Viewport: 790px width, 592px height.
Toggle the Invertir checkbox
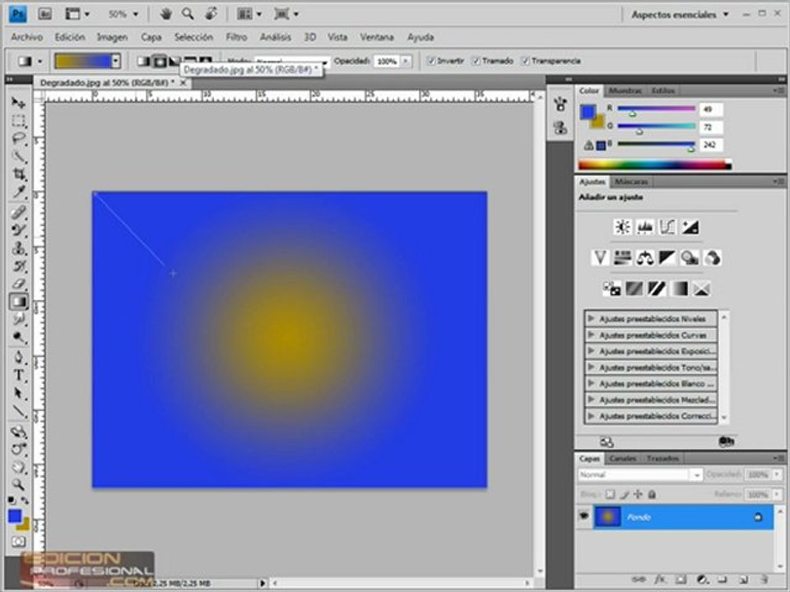[x=430, y=61]
